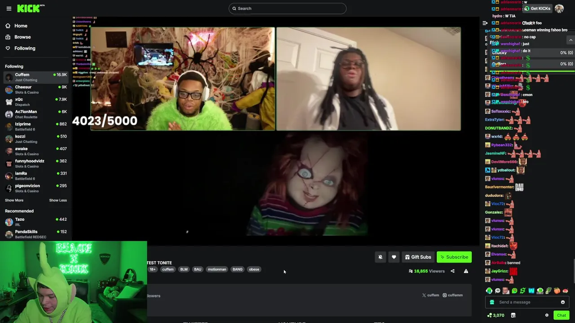Insert green heart-eyes emote
The height and width of the screenshot is (323, 575).
(x=515, y=291)
